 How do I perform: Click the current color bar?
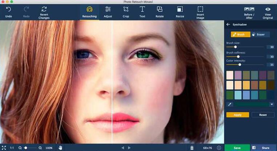(x=252, y=105)
